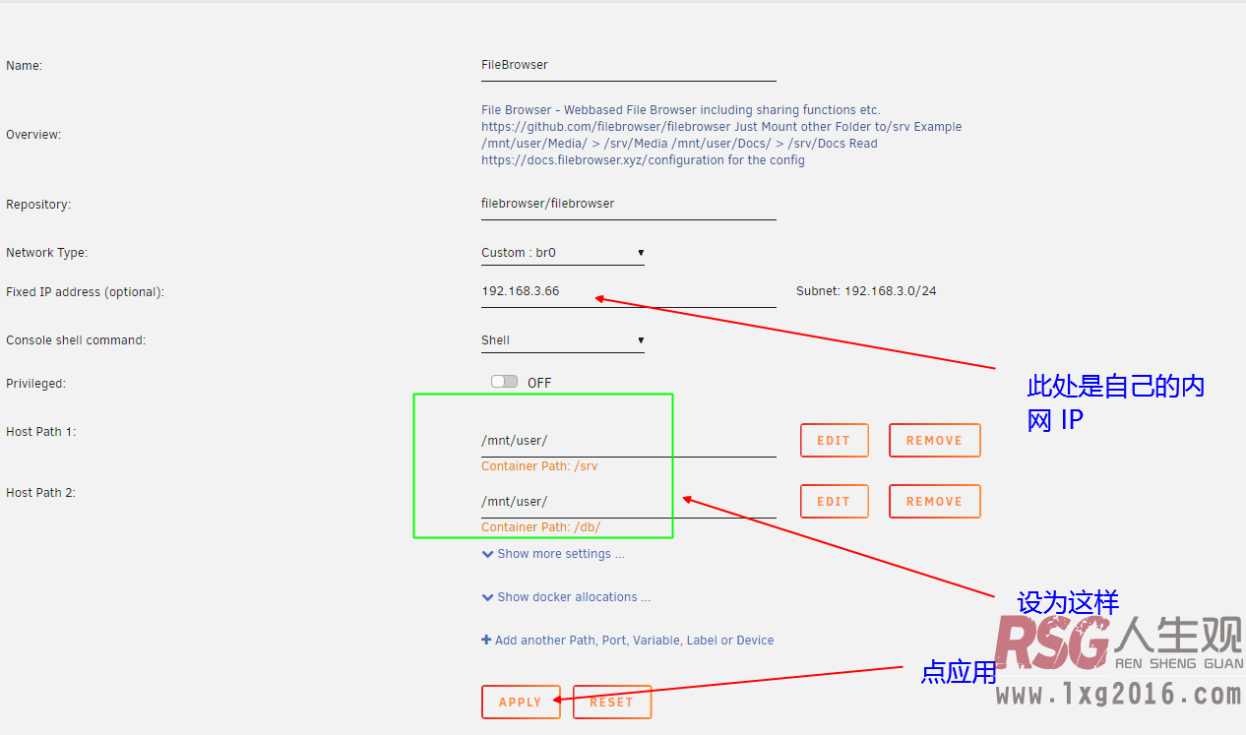The height and width of the screenshot is (735, 1246).
Task: Click the Host Path 1: label
Action: [40, 432]
